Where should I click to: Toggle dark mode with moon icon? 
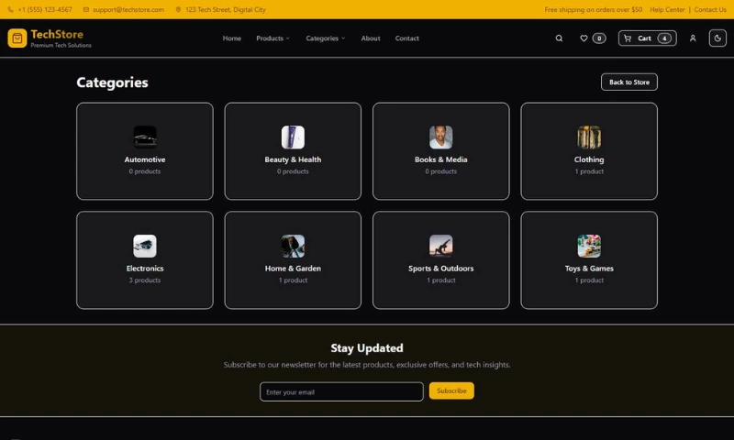click(717, 38)
